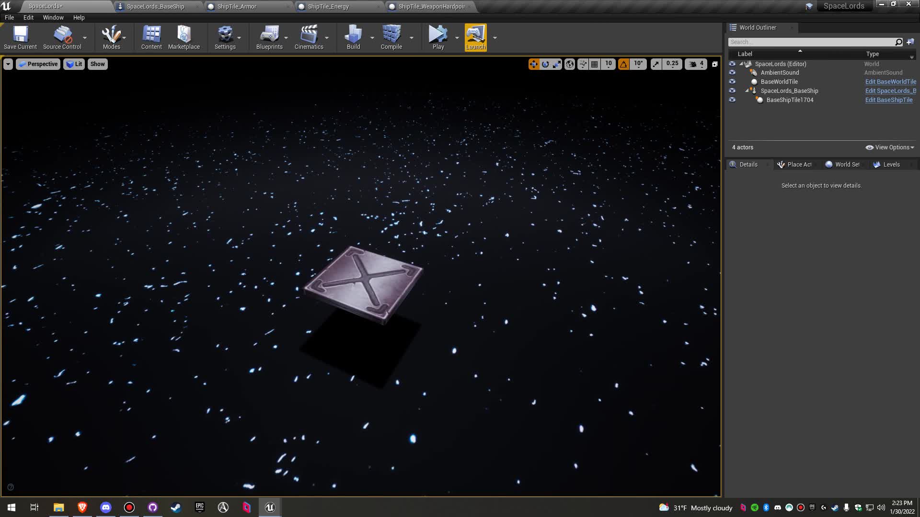Collapse the SpaceLords_BaseShip tree node
Image resolution: width=920 pixels, height=517 pixels.
(747, 90)
